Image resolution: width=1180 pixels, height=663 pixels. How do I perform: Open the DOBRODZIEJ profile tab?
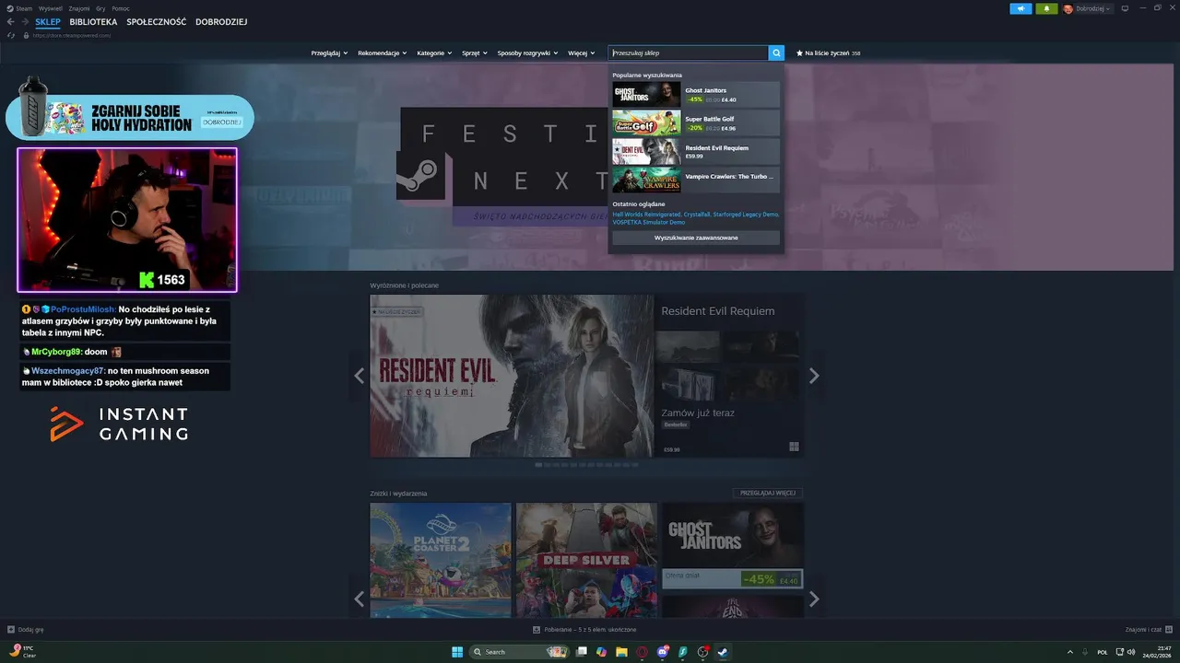(221, 21)
